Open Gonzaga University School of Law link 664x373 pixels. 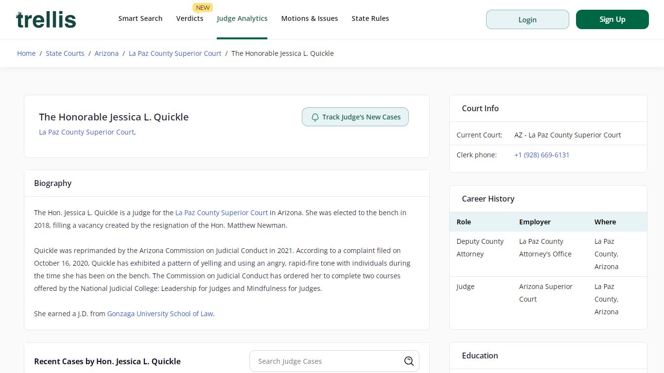pos(160,314)
